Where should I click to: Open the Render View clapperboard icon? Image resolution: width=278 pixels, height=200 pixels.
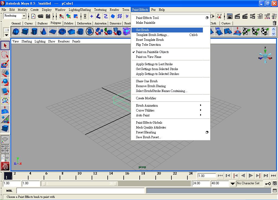(x=230, y=16)
